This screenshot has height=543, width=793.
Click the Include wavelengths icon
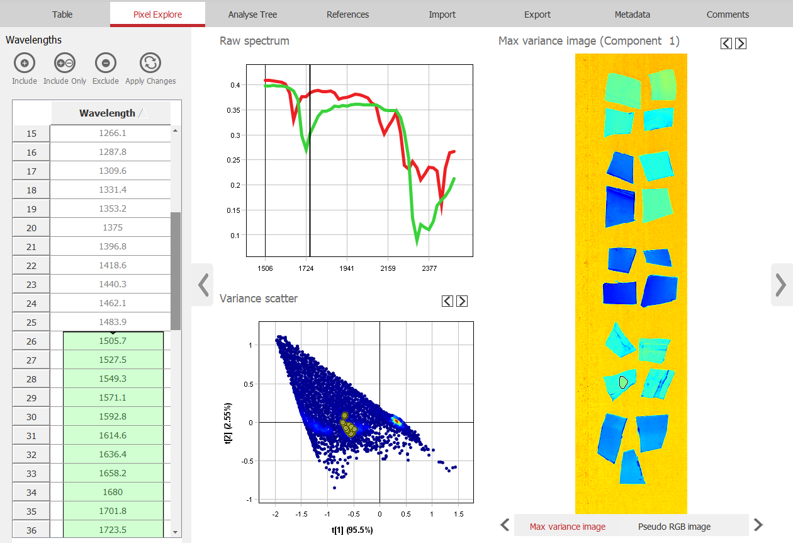coord(24,63)
